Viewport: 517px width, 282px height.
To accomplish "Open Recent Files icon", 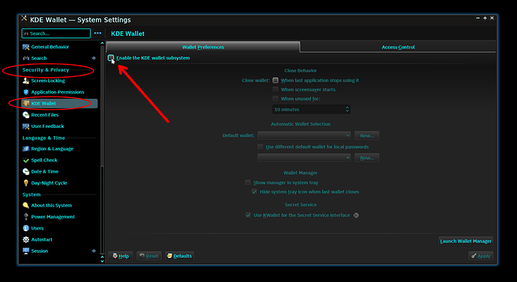I will (x=25, y=115).
